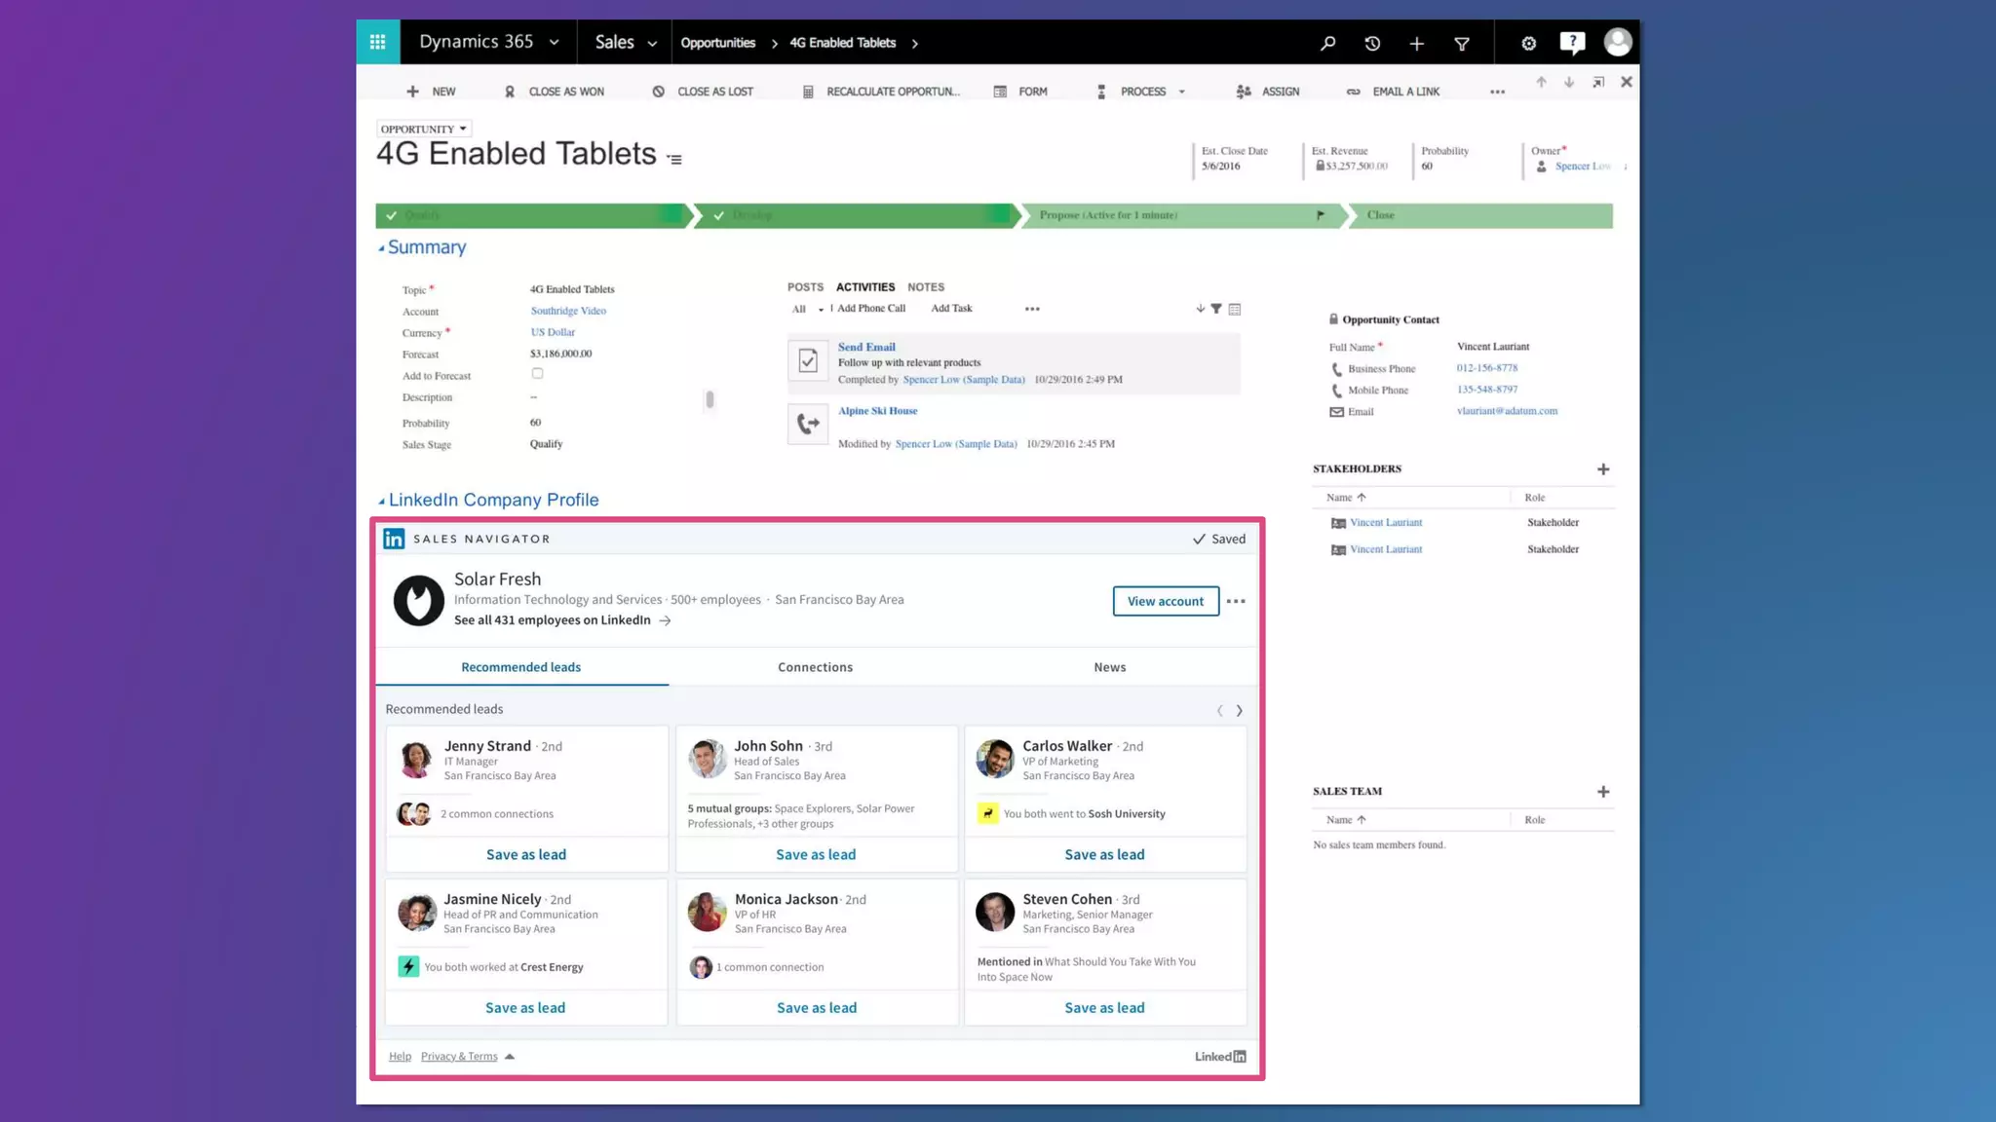
Task: Switch to the Notes tab
Action: tap(925, 287)
